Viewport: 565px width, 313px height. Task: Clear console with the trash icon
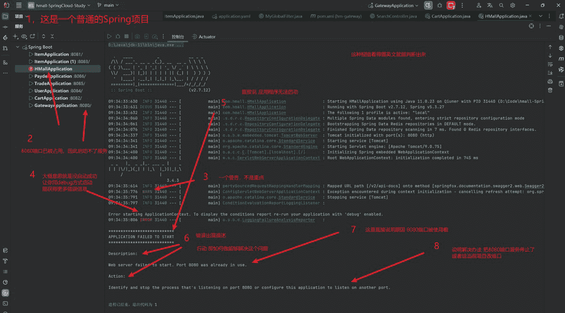(x=550, y=90)
